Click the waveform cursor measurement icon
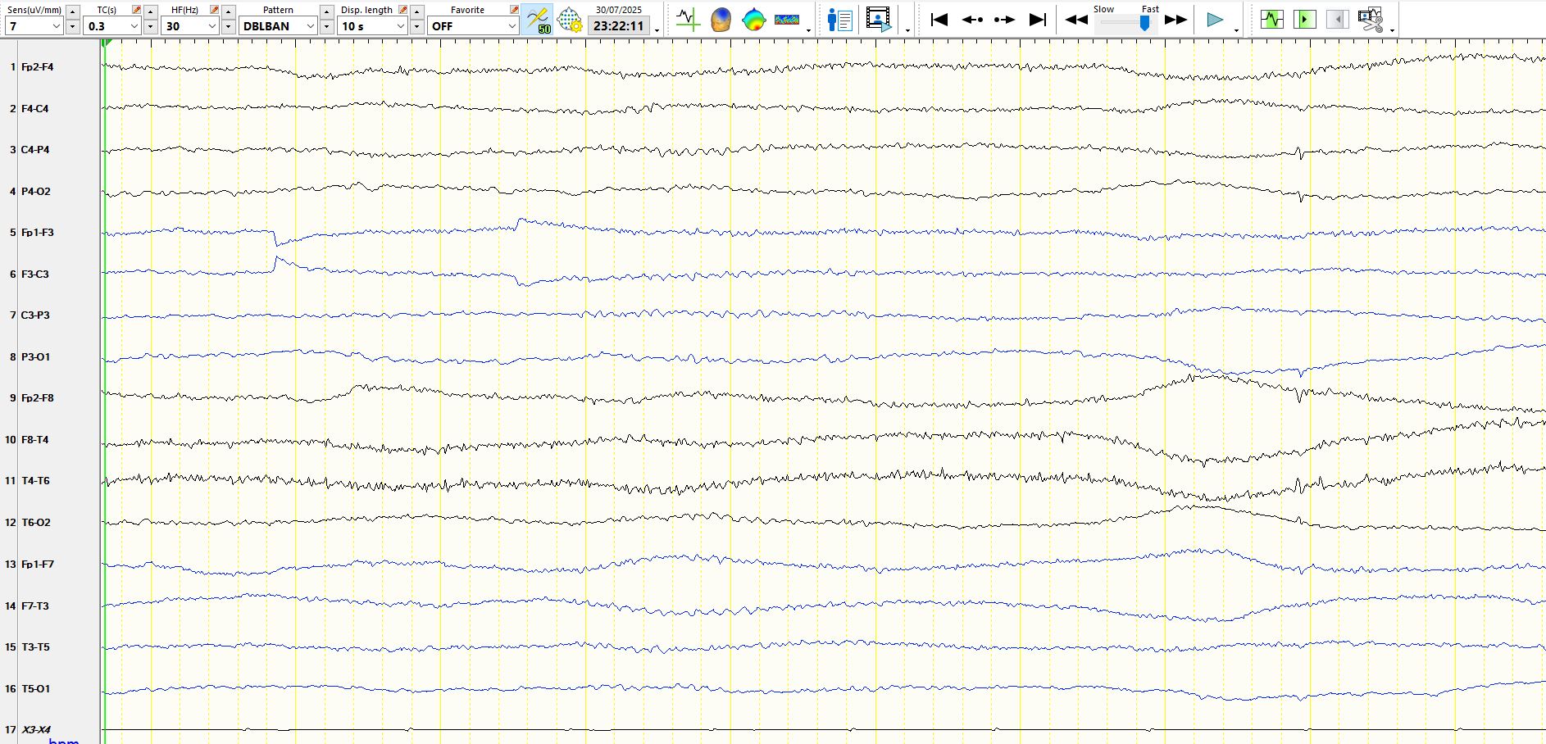The image size is (1546, 744). coord(688,20)
